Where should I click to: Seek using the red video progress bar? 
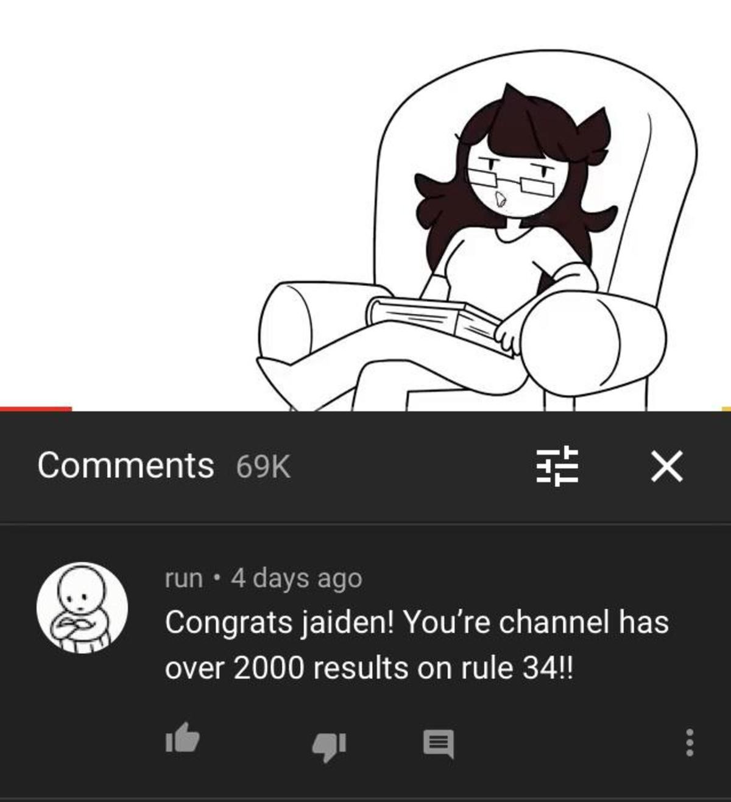click(35, 408)
